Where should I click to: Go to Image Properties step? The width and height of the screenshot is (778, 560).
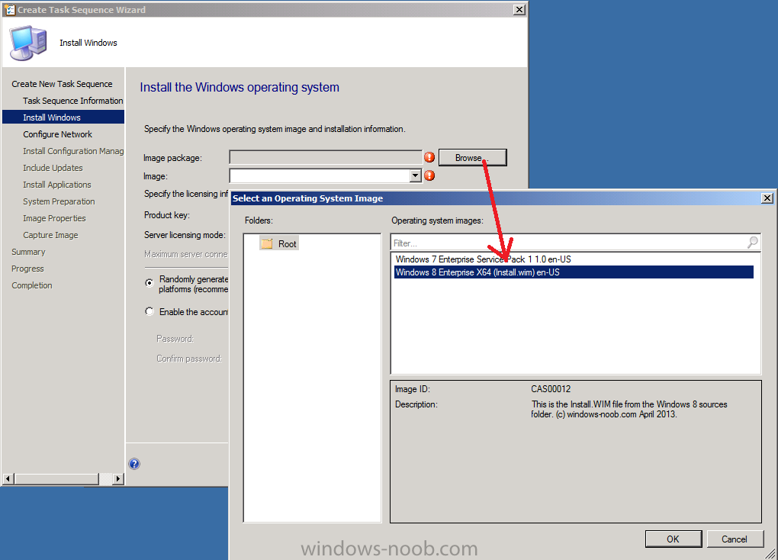[x=54, y=218]
